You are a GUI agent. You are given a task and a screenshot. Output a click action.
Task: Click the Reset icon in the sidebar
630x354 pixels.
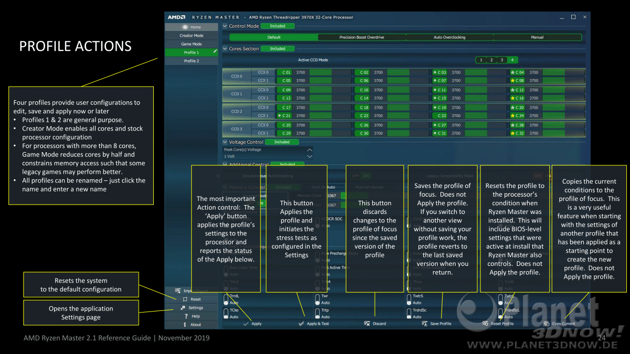(x=184, y=299)
